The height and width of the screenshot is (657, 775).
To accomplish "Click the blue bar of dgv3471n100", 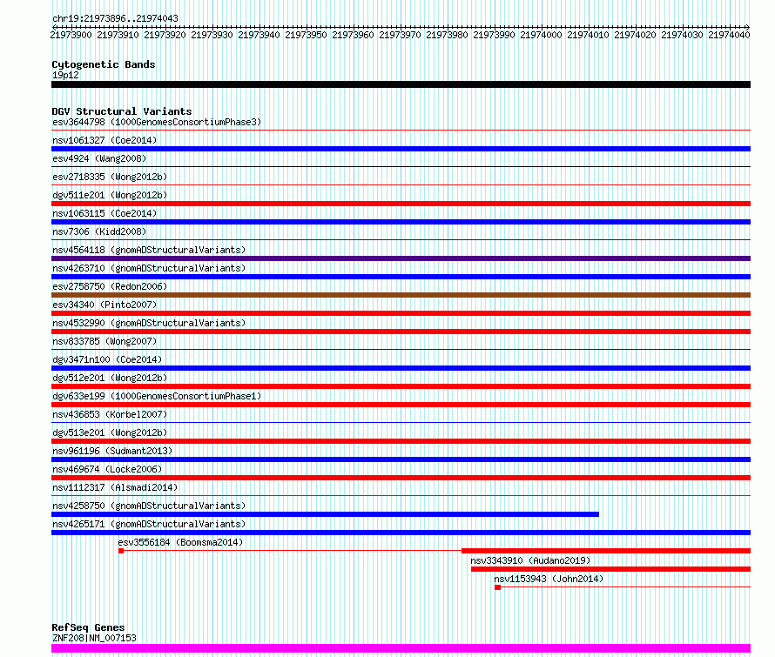I will 401,368.
